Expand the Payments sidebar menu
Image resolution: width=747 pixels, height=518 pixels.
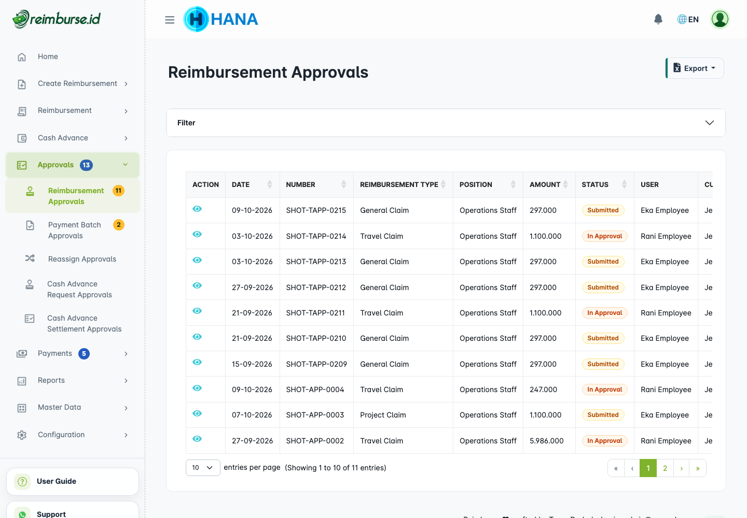(x=73, y=354)
